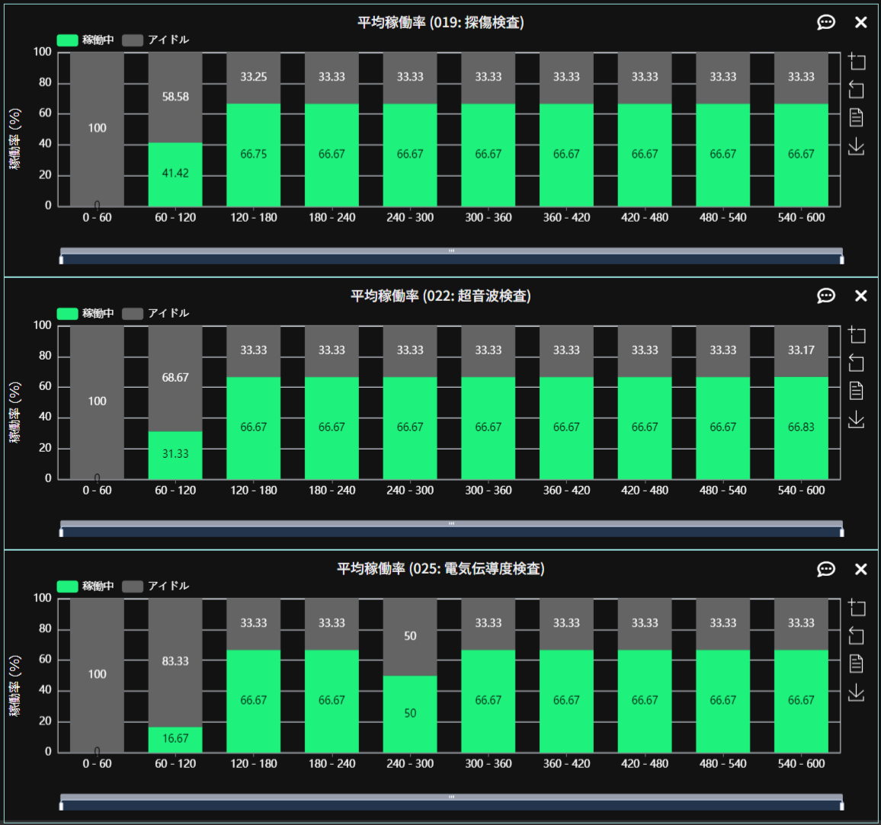Viewport: 881px width, 825px height.
Task: Open comments for the 022 超音波検査 chart
Action: pos(826,296)
